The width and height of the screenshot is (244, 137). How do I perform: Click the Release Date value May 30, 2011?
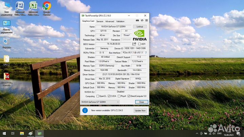point(103,40)
